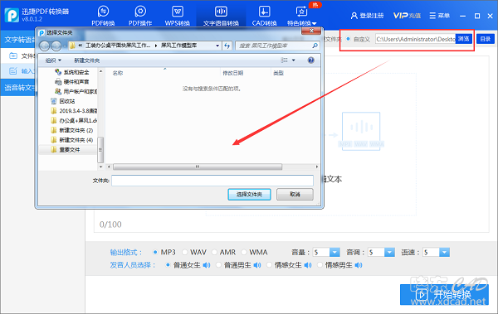The width and height of the screenshot is (498, 314).
Task: Click the 语音转文字 sidebar section
Action: point(17,87)
